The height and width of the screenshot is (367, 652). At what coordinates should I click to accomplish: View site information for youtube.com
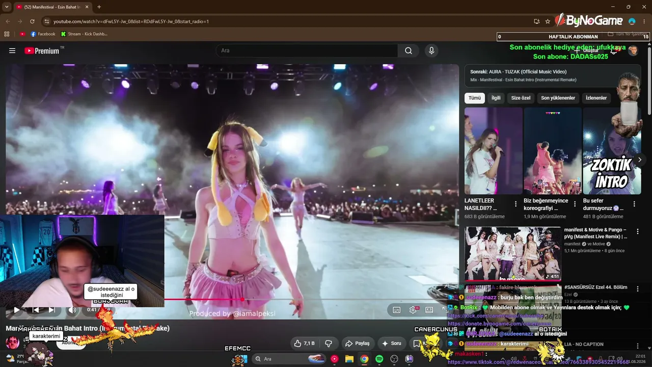pos(47,21)
